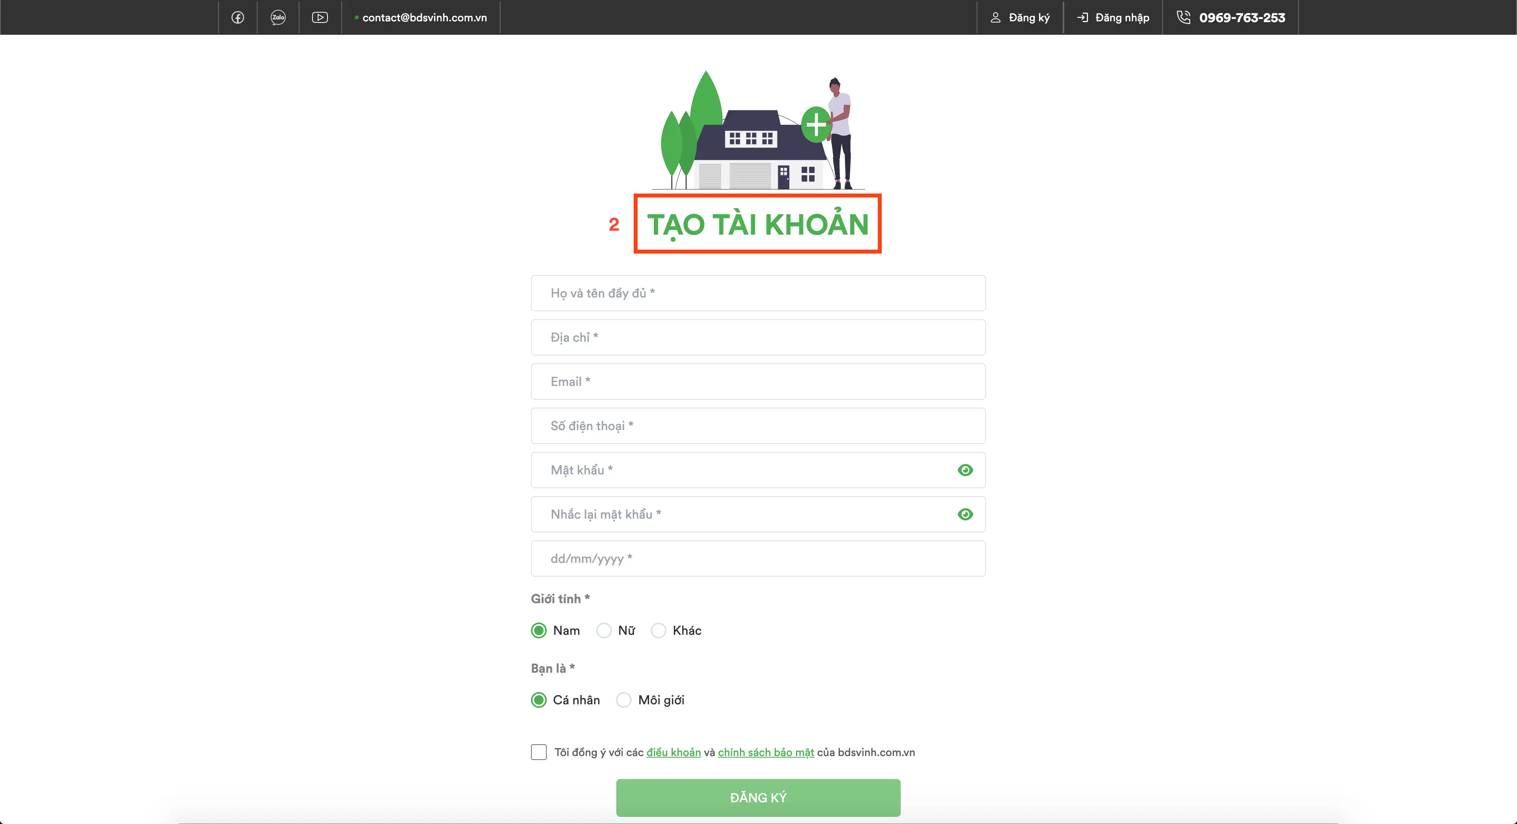Select Nam gender option

(539, 630)
